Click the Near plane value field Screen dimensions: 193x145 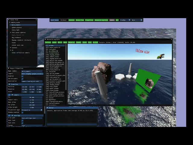pyautogui.click(x=32, y=102)
